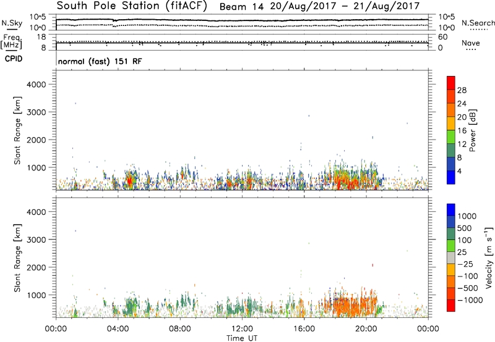The width and height of the screenshot is (495, 342).
Task: Click the '-1000' tick on velocity colorbar
Action: click(470, 300)
